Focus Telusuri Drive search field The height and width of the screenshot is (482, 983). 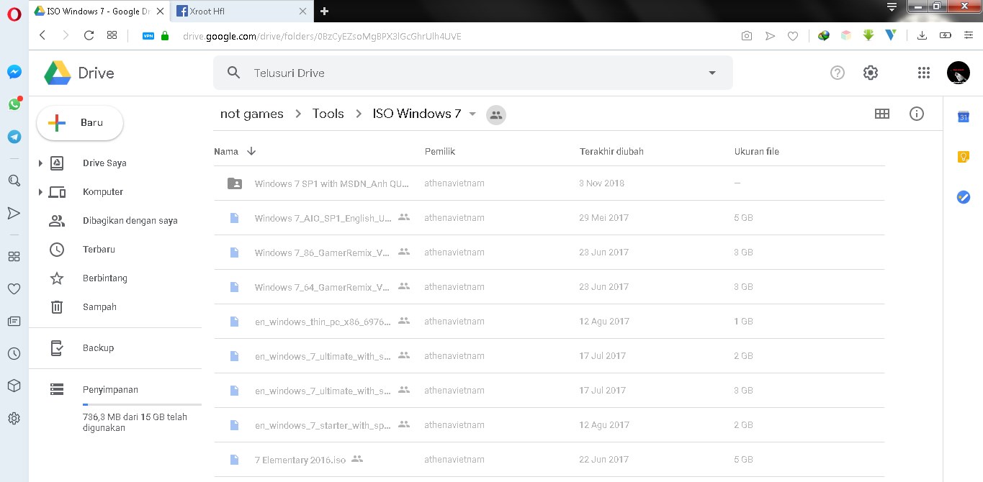pyautogui.click(x=472, y=73)
